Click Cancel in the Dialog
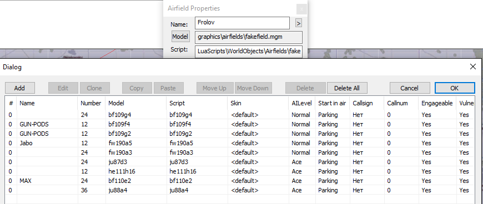 click(x=409, y=88)
